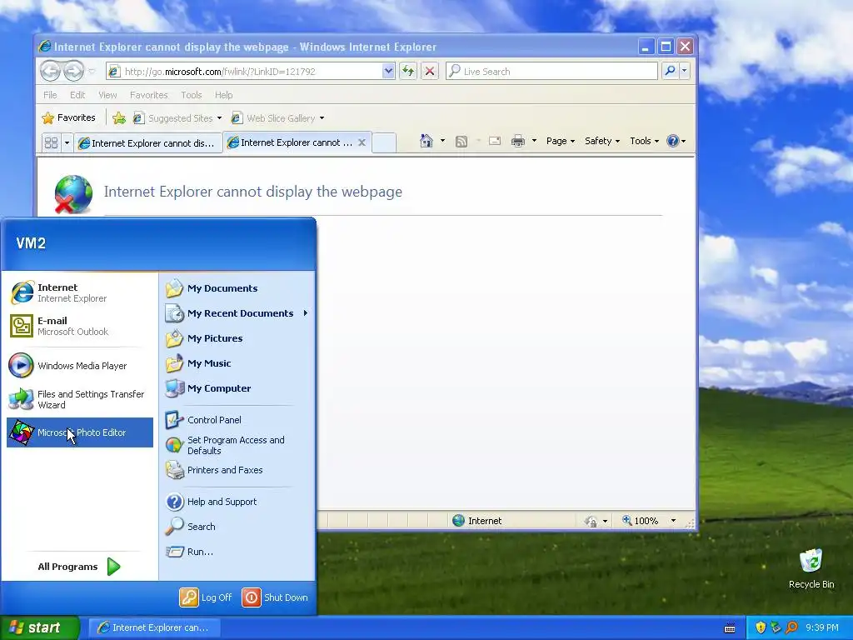Open My Computer
Image resolution: width=853 pixels, height=640 pixels.
click(x=237, y=388)
